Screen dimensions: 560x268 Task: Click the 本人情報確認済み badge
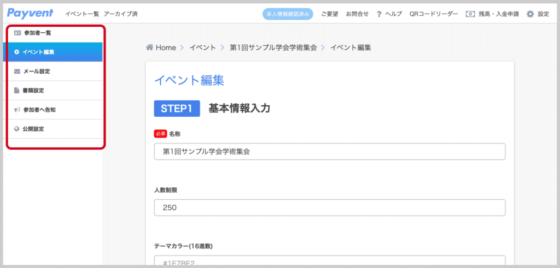tap(288, 14)
